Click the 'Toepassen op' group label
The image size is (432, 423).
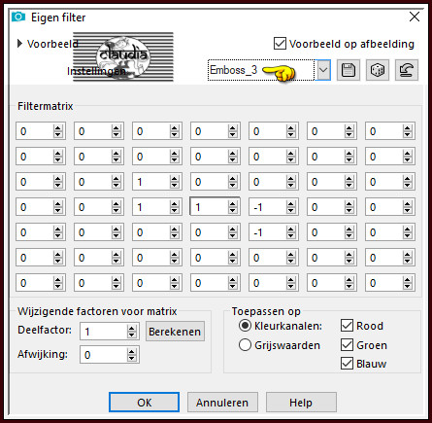click(266, 311)
